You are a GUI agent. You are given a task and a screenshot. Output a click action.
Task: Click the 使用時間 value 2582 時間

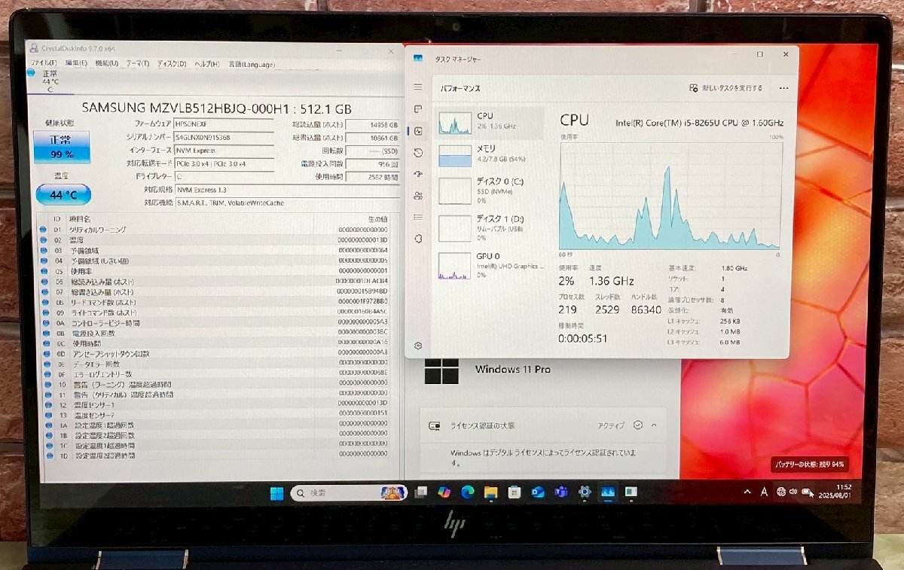372,176
